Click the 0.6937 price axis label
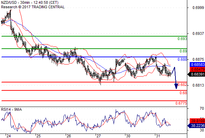Viewport: 205px width, 138px height. pyautogui.click(x=198, y=33)
